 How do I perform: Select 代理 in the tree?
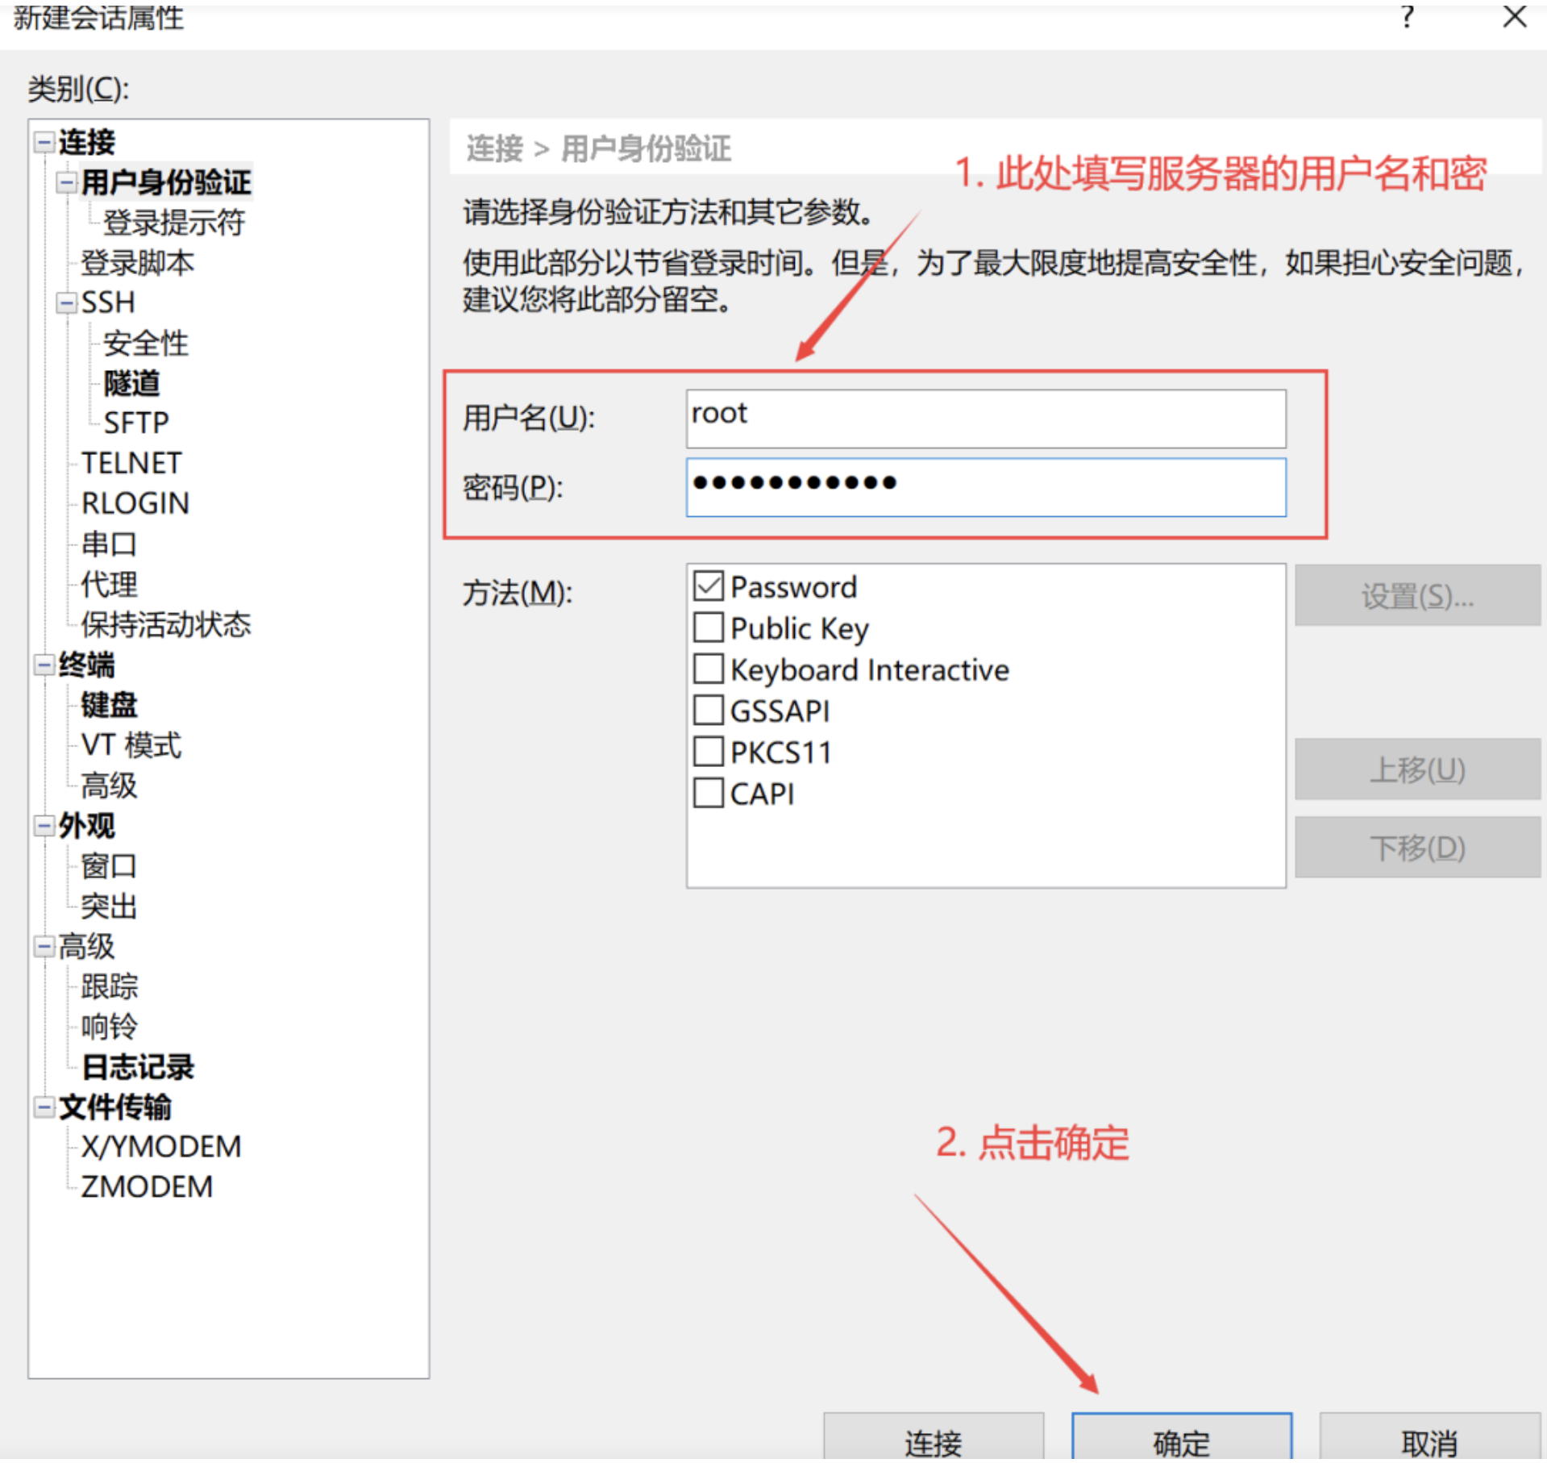109,585
